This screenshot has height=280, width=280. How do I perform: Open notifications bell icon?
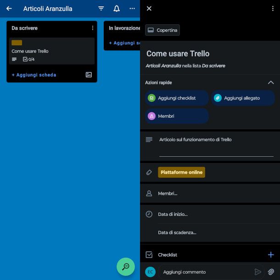tap(117, 8)
